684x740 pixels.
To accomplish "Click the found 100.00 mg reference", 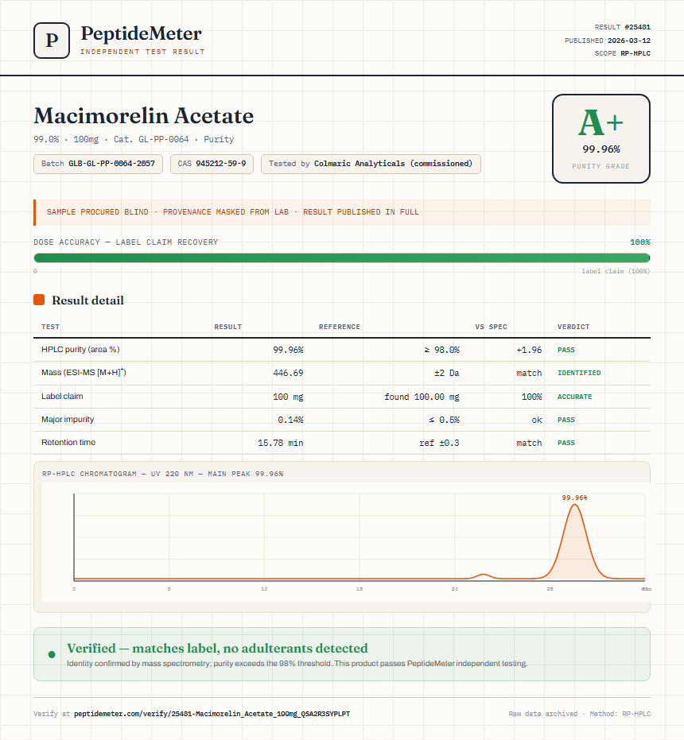I will (x=422, y=397).
